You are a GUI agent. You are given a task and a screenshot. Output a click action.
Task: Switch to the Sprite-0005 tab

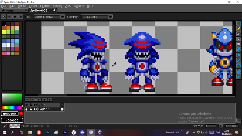[43, 10]
